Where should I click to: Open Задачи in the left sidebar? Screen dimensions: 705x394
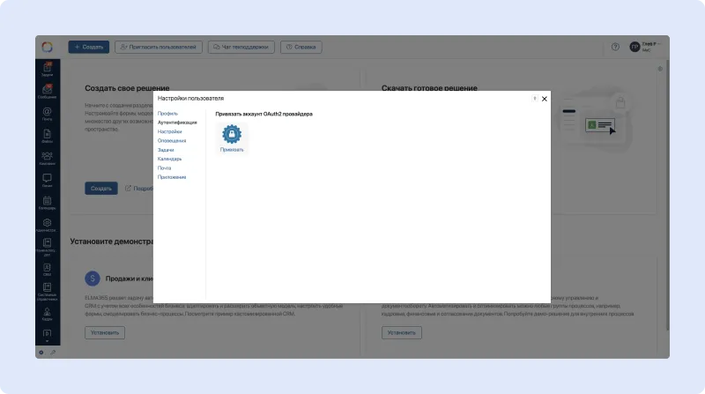tap(47, 69)
